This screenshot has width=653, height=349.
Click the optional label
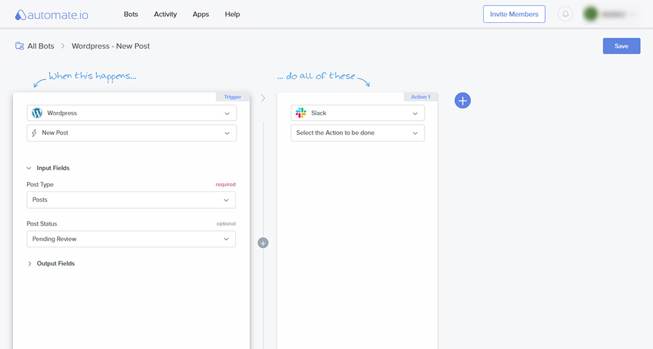(x=226, y=224)
